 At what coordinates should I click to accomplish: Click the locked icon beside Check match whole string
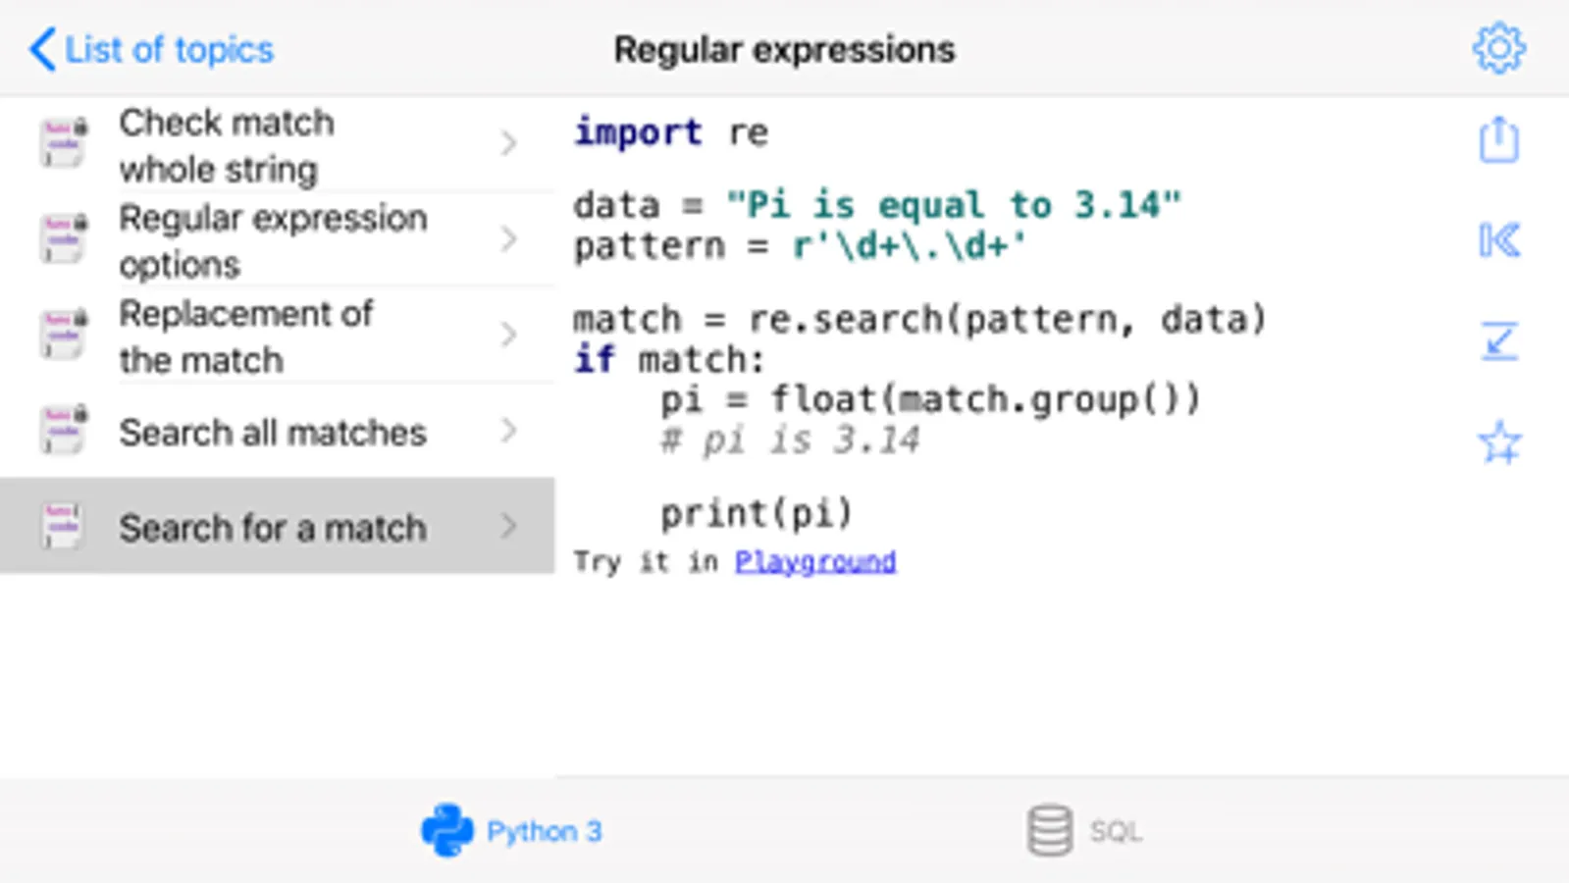click(x=64, y=143)
